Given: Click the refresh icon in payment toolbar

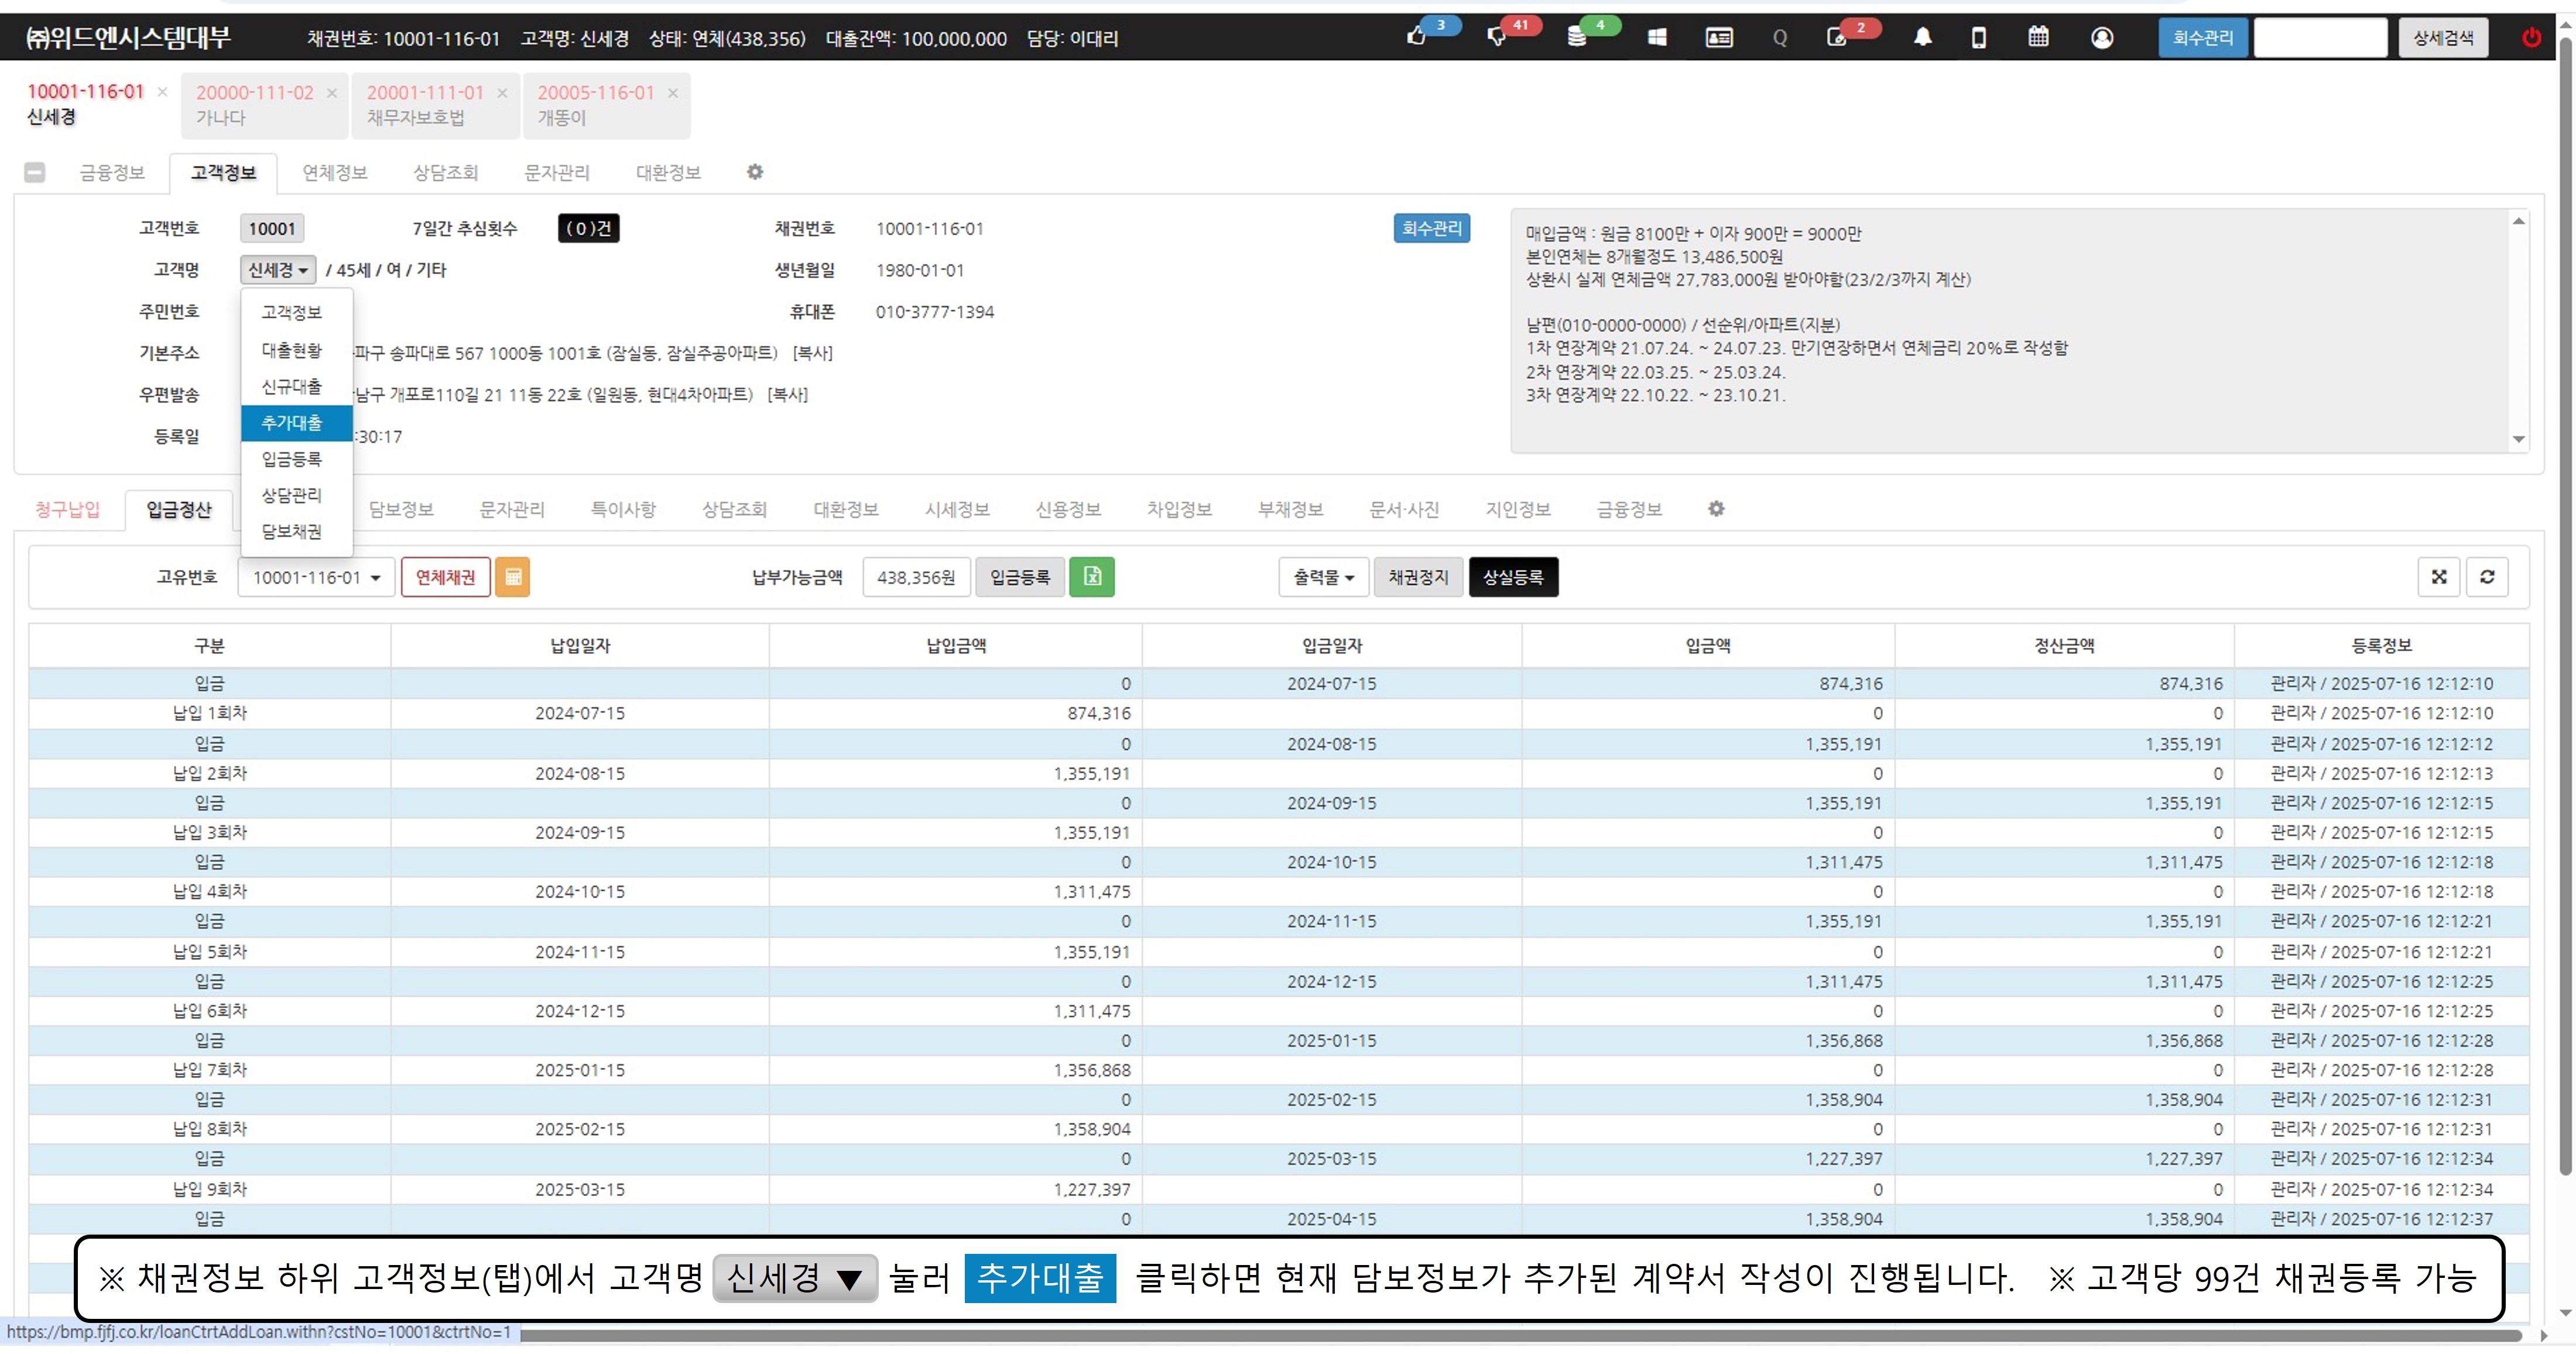Looking at the screenshot, I should click(x=2487, y=577).
